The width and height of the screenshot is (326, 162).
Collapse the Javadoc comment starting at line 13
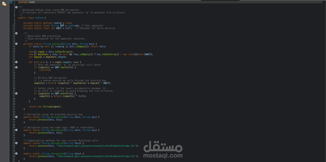pyautogui.click(x=16, y=33)
